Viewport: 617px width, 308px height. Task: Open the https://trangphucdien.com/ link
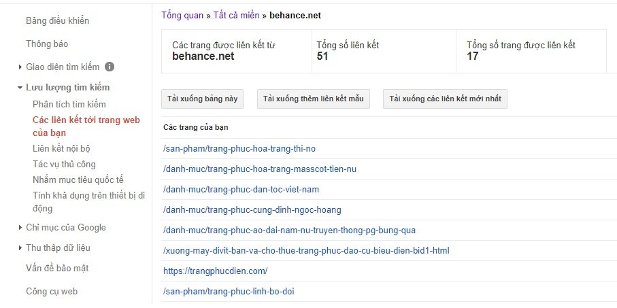point(215,271)
